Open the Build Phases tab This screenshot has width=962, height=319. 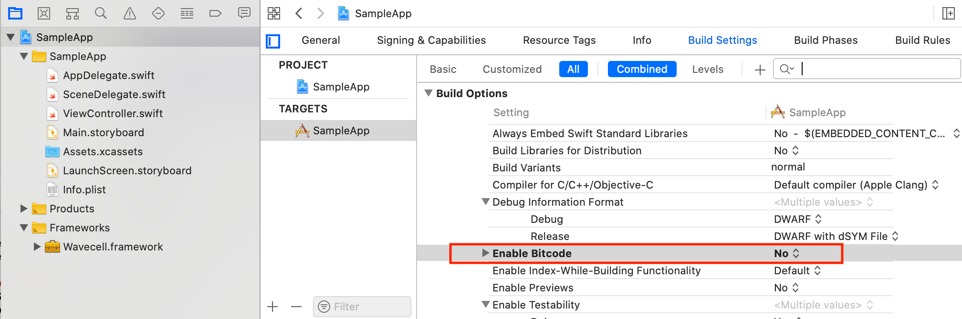(x=826, y=40)
